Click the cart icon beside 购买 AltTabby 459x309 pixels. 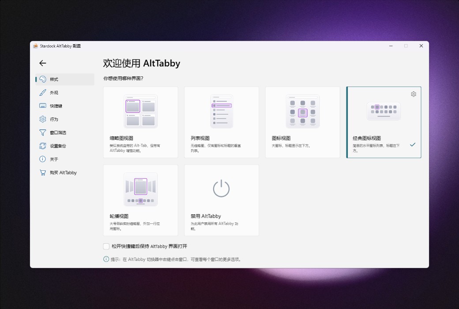coord(43,173)
